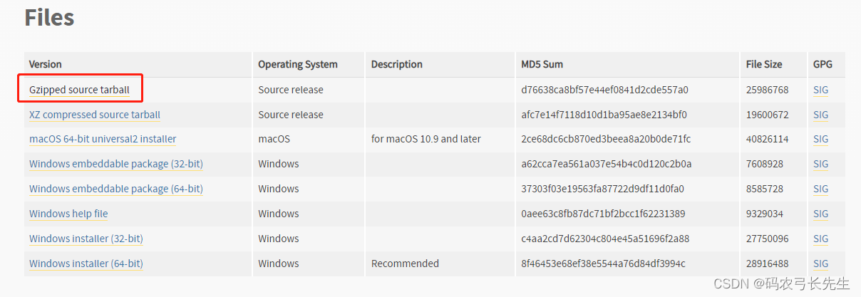Open Windows embeddable package (32-bit) link
The height and width of the screenshot is (297, 861).
pos(116,164)
